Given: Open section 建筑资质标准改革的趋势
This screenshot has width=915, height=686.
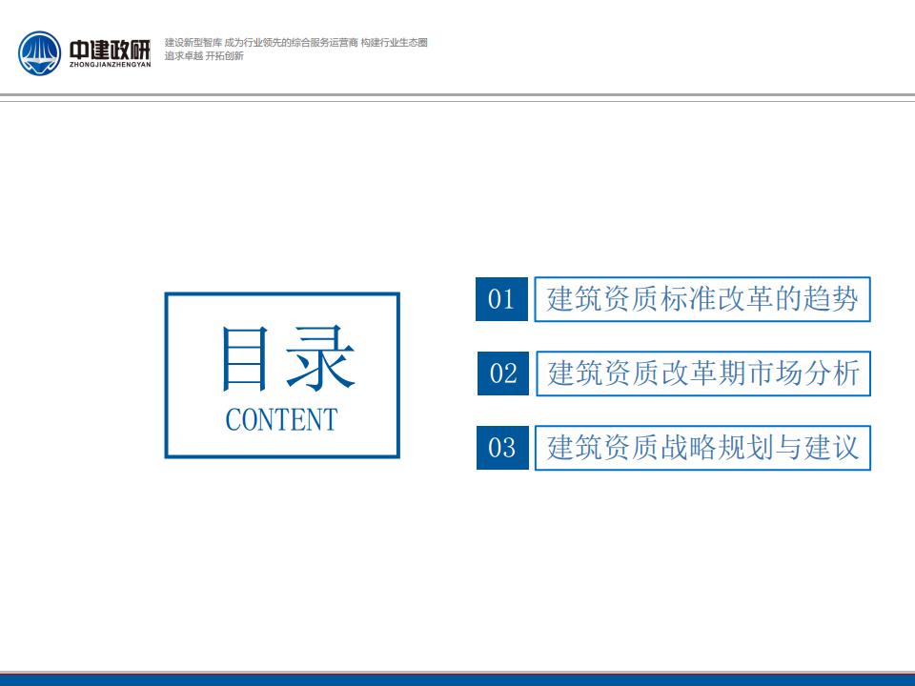Looking at the screenshot, I should click(702, 299).
